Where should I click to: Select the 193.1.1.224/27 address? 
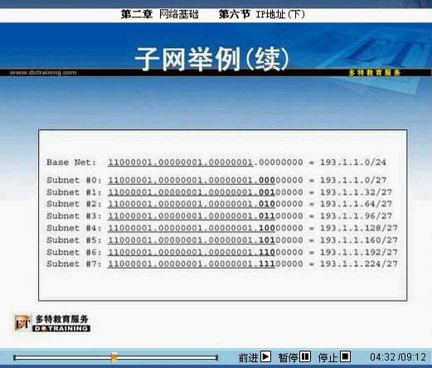pos(359,264)
